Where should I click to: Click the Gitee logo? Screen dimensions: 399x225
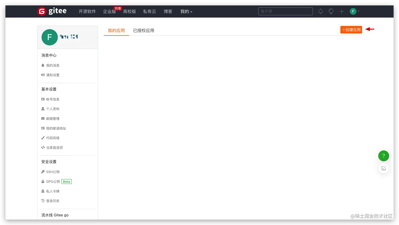tap(52, 11)
